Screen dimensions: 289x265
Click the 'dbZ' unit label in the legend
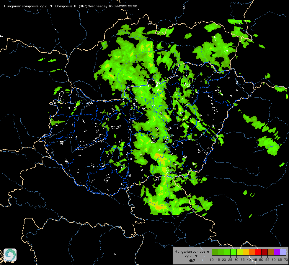(x=192, y=261)
